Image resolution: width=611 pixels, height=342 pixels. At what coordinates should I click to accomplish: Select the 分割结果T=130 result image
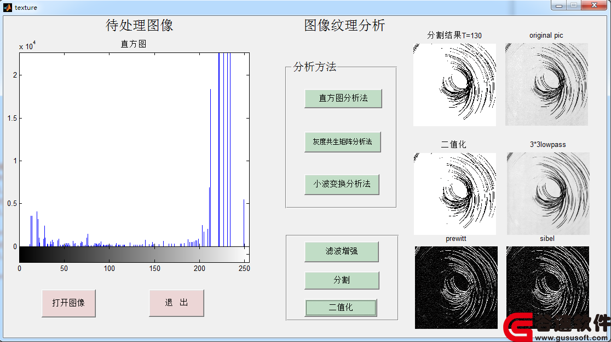(x=454, y=85)
